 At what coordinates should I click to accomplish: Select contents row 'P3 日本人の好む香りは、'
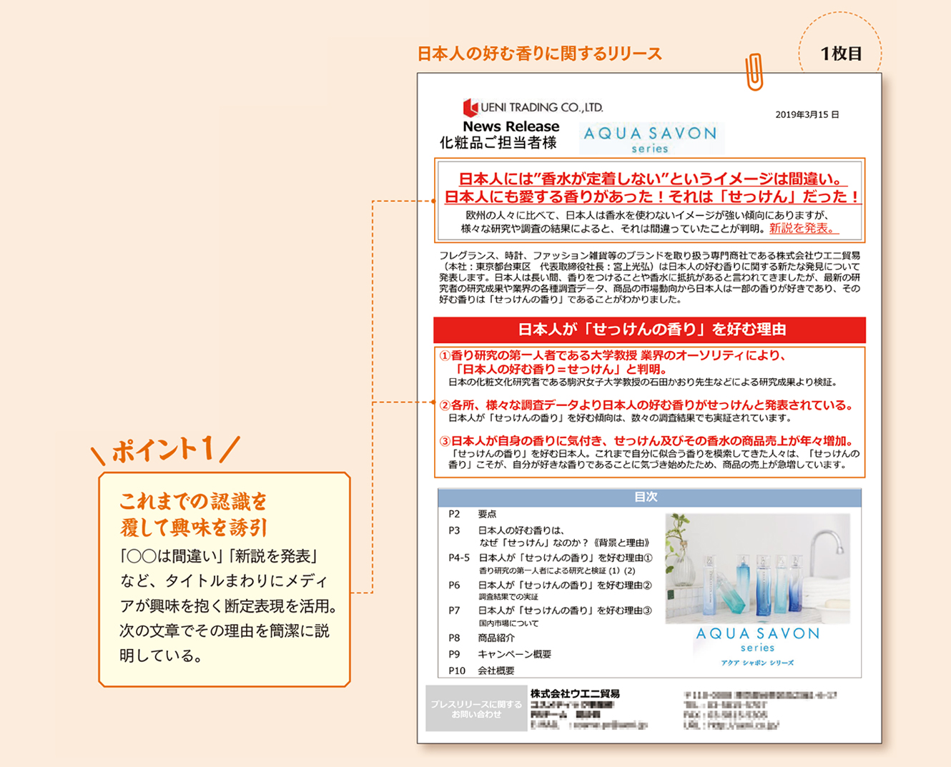[x=551, y=536]
